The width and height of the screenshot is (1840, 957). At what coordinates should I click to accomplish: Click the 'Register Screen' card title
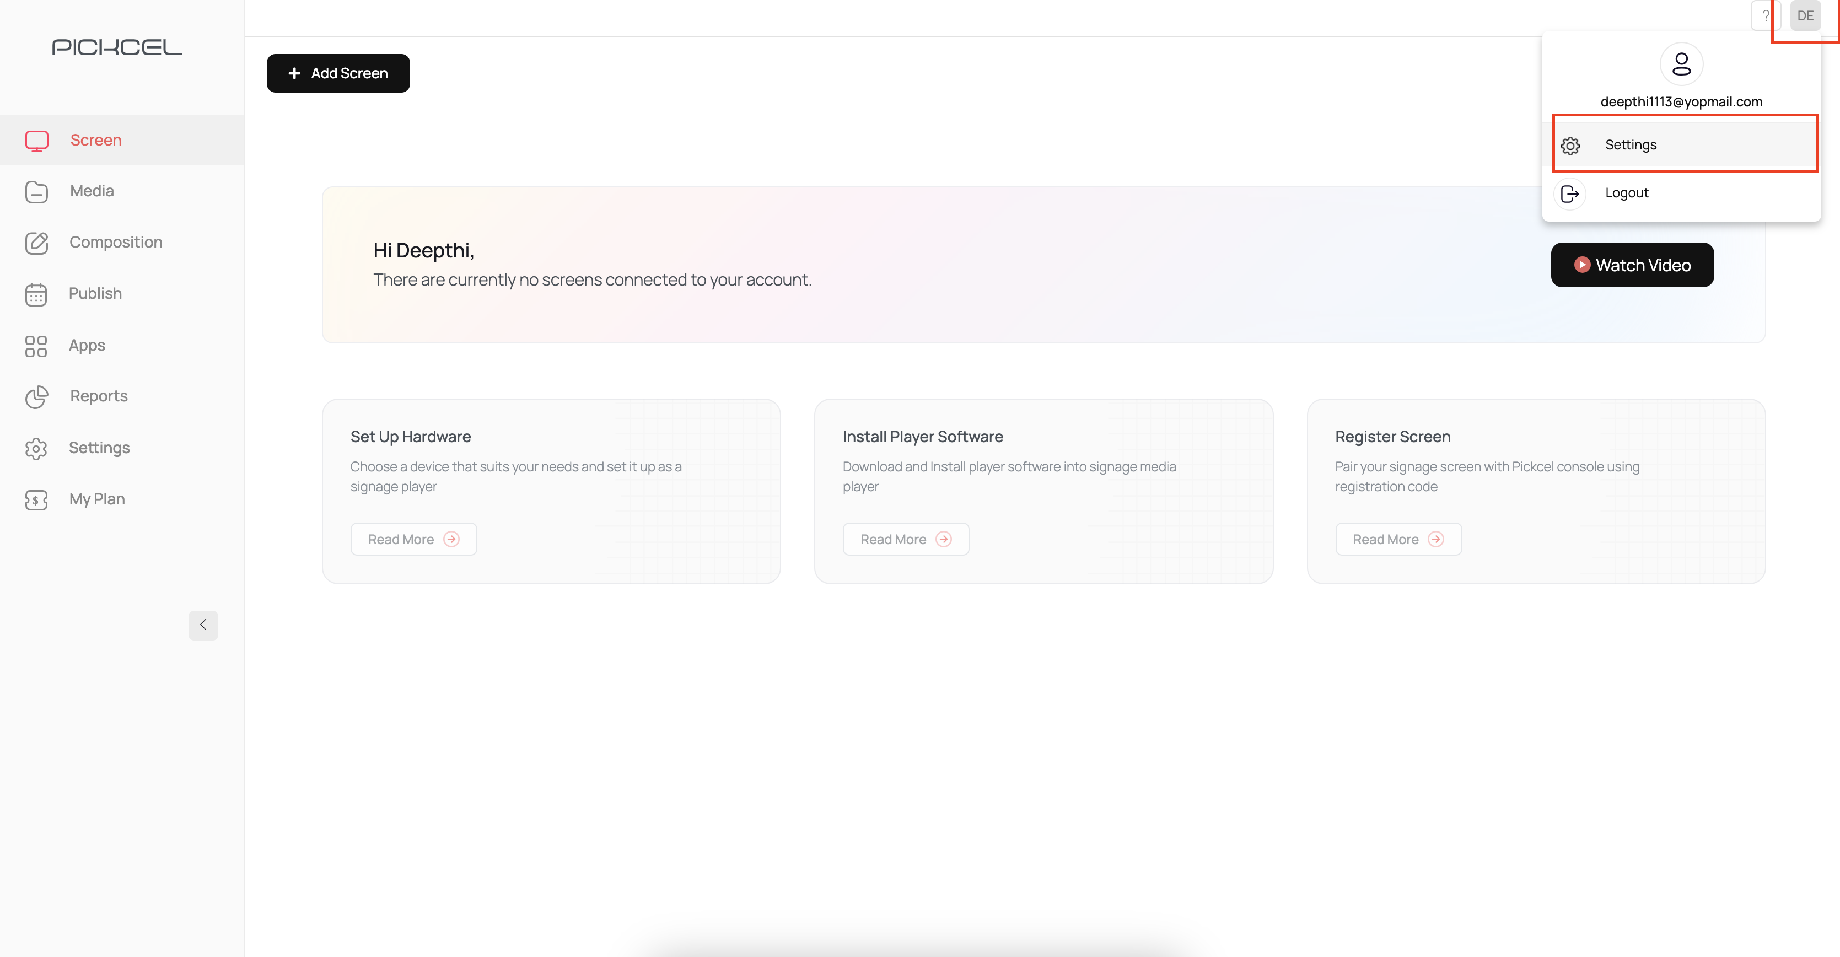point(1392,437)
